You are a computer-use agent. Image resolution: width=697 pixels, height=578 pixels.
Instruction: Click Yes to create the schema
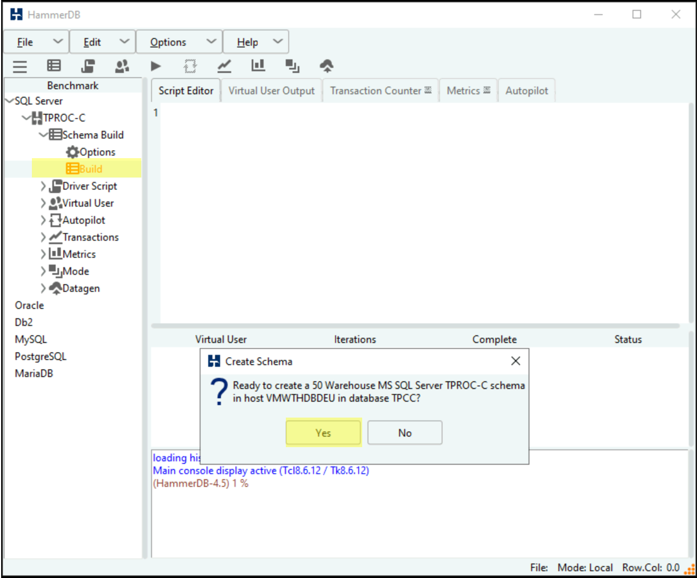pos(323,433)
